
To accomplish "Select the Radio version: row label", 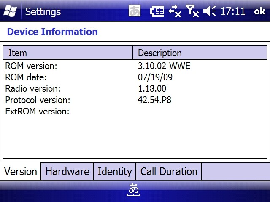I will click(33, 89).
